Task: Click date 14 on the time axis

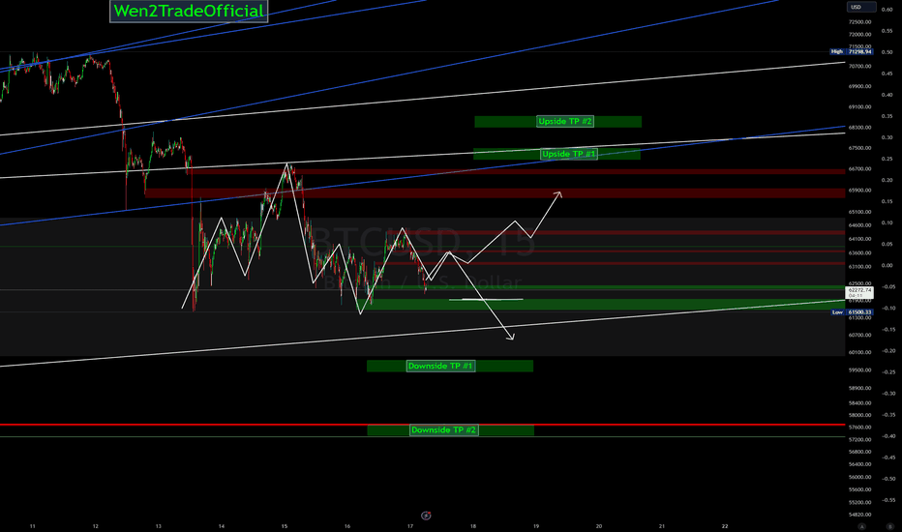Action: 222,526
